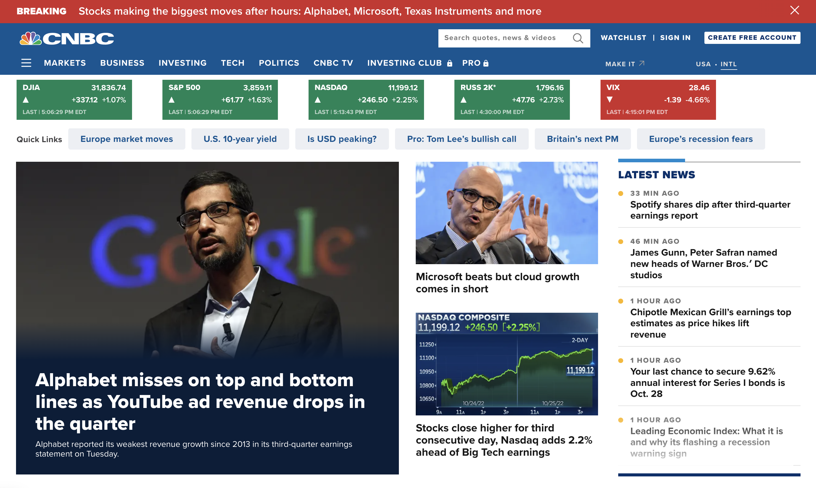Open the VIX market tile
The image size is (816, 488).
[658, 100]
